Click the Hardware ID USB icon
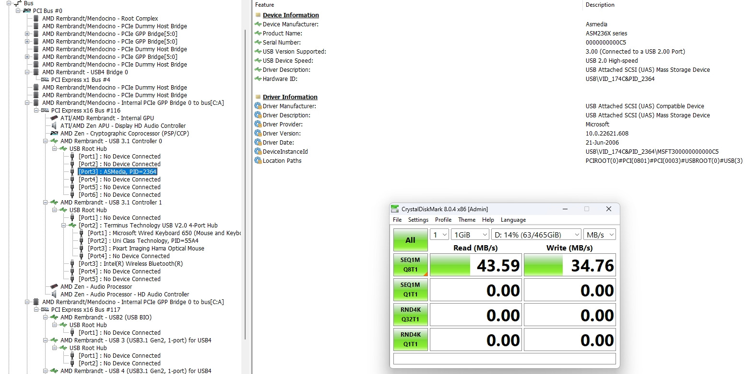Image resolution: width=746 pixels, height=374 pixels. pyautogui.click(x=258, y=79)
